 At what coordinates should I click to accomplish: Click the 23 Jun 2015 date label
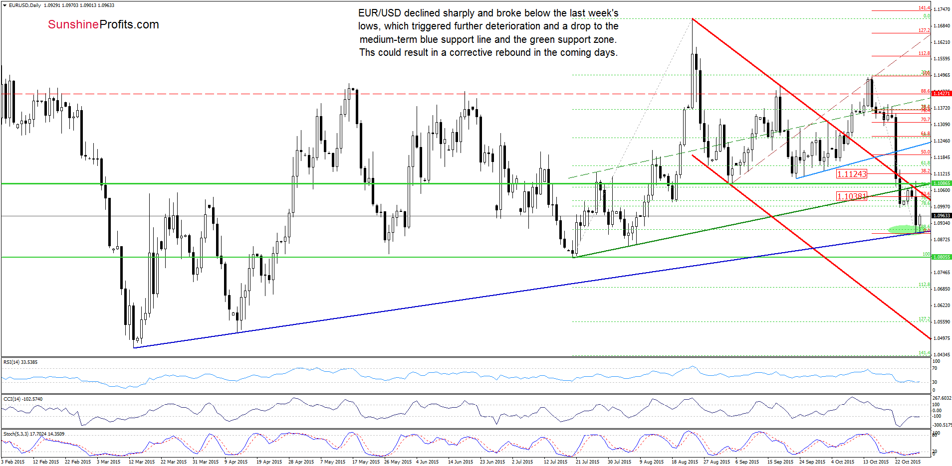pyautogui.click(x=492, y=462)
